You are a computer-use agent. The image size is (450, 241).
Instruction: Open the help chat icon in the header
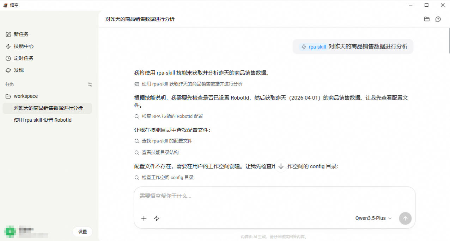pos(438,19)
